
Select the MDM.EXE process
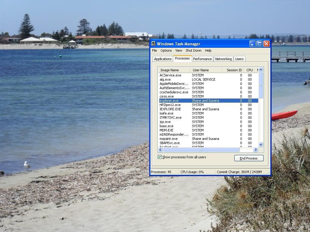coord(208,130)
